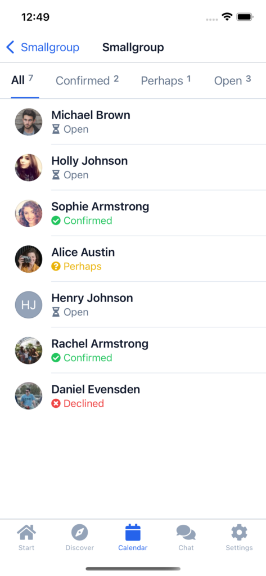Switch to the Confirmed tab
The height and width of the screenshot is (576, 266).
87,80
